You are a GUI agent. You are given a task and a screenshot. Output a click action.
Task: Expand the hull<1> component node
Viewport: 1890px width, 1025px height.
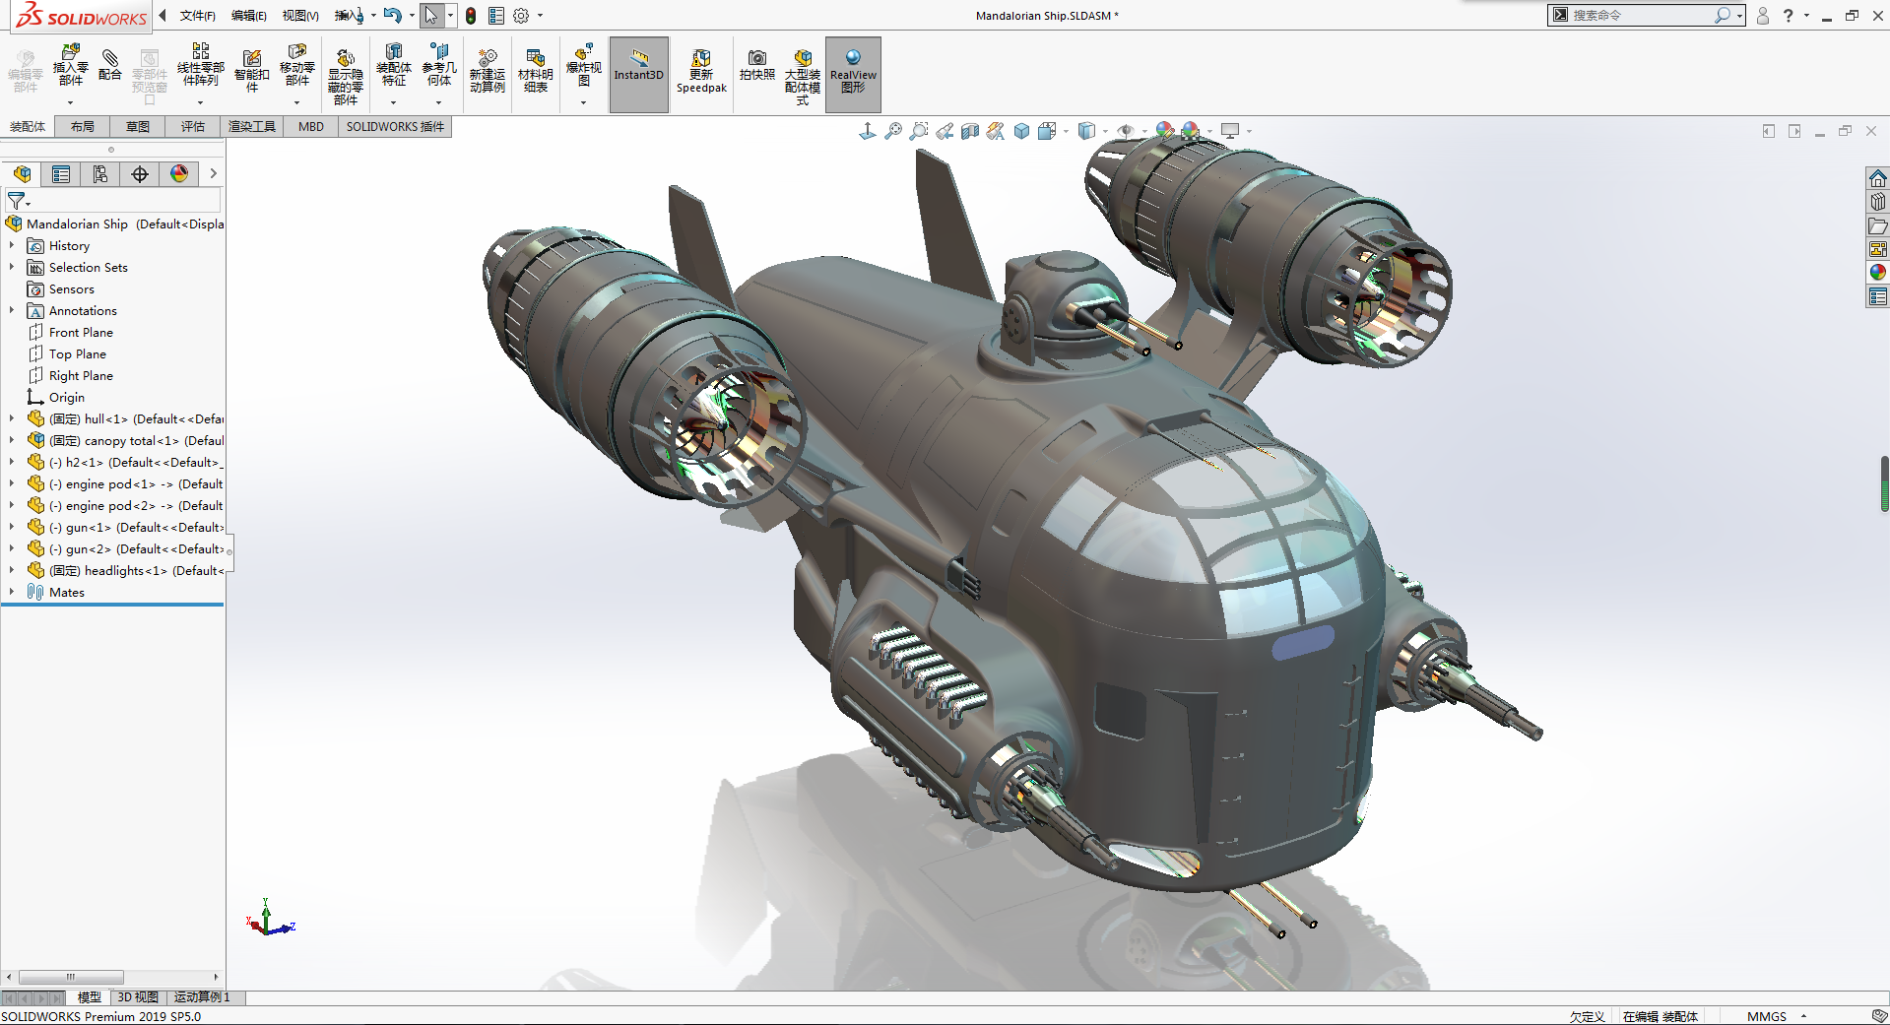12,418
